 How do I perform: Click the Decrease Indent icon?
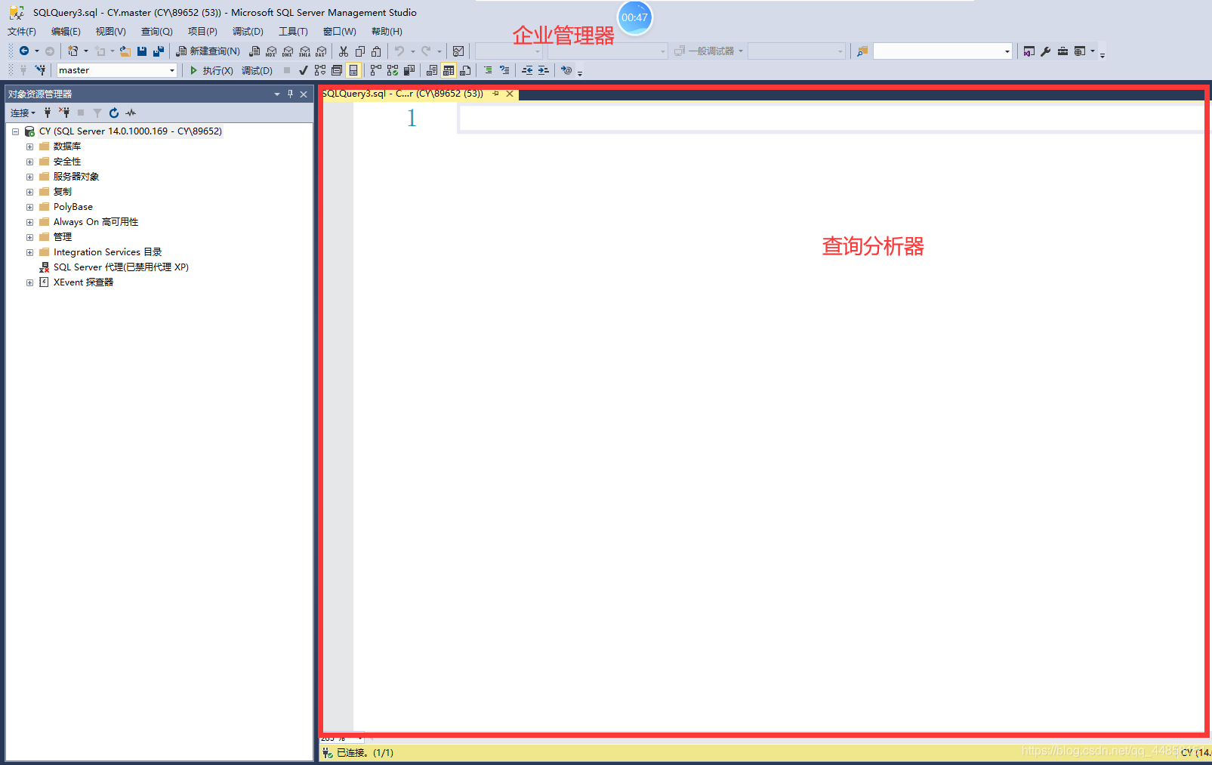[527, 70]
